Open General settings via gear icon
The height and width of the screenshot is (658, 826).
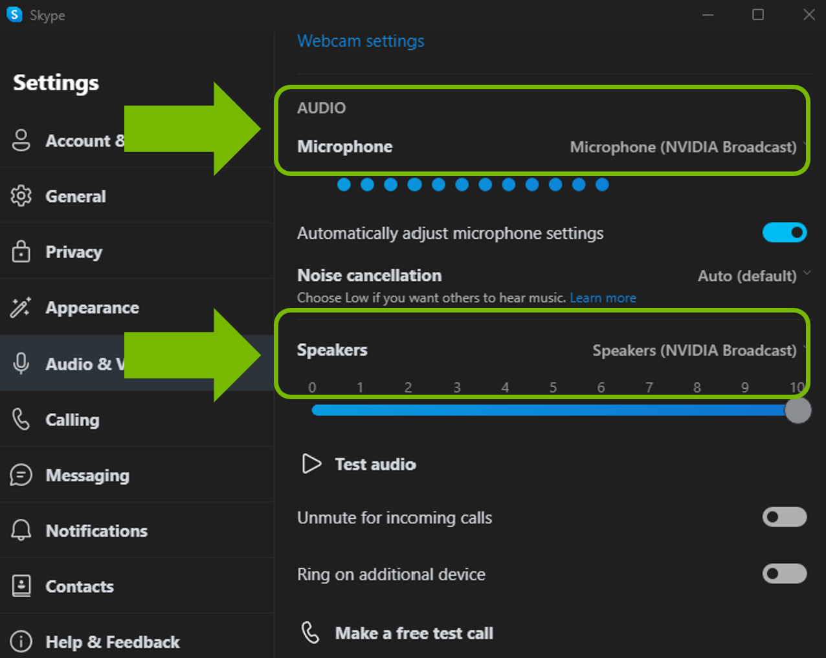[x=21, y=196]
